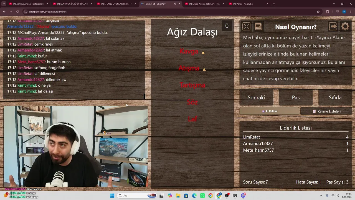Click the Soru Sayısı: 7 counter
Image resolution: width=355 pixels, height=200 pixels.
(255, 182)
